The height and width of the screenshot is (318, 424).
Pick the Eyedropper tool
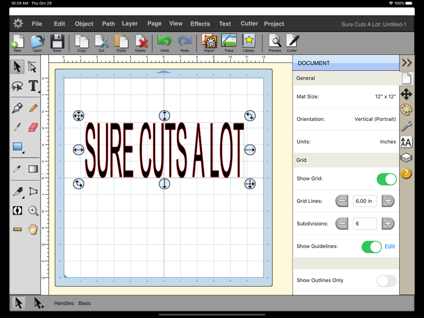[x=17, y=169]
